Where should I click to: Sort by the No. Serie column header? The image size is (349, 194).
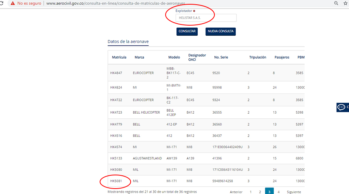pyautogui.click(x=221, y=57)
